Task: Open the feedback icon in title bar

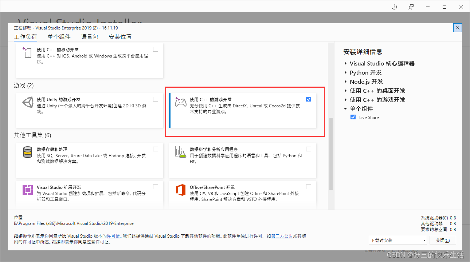Action: coord(411,7)
